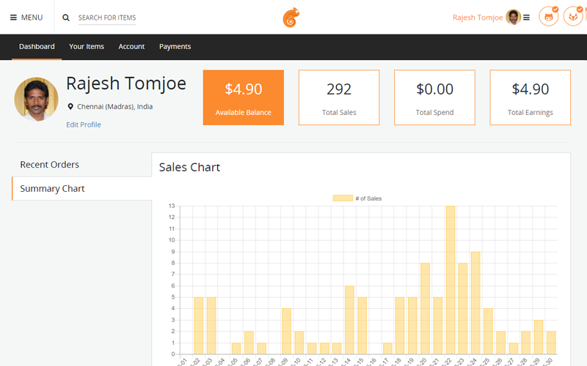Screen dimensions: 587x366
Task: Click the 292 total sales value
Action: point(339,89)
